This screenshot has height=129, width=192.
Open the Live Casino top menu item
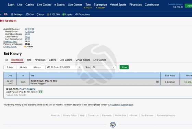44,5
